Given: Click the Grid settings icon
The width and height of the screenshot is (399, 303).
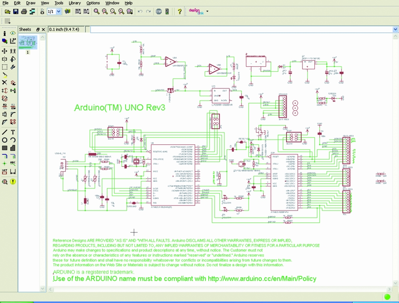Looking at the screenshot, I should (7, 21).
